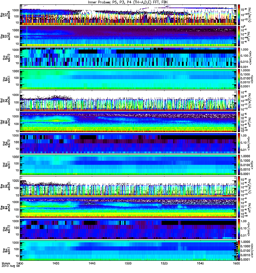This screenshot has height=273, width=256.
Task: Click the tha fbk edc12 filter bank panel
Action: (x=128, y=57)
